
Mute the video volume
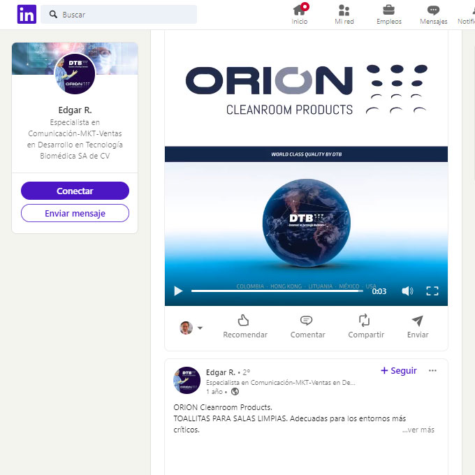pyautogui.click(x=407, y=291)
